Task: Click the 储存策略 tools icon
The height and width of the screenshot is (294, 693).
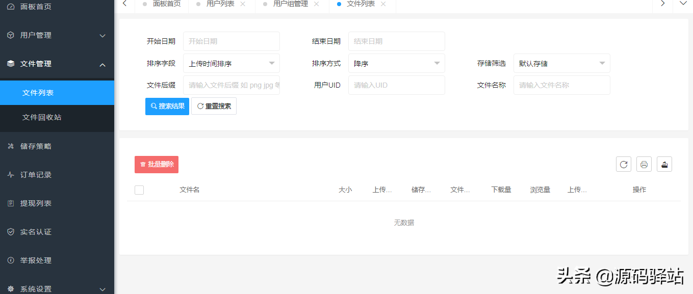Action: [x=11, y=146]
